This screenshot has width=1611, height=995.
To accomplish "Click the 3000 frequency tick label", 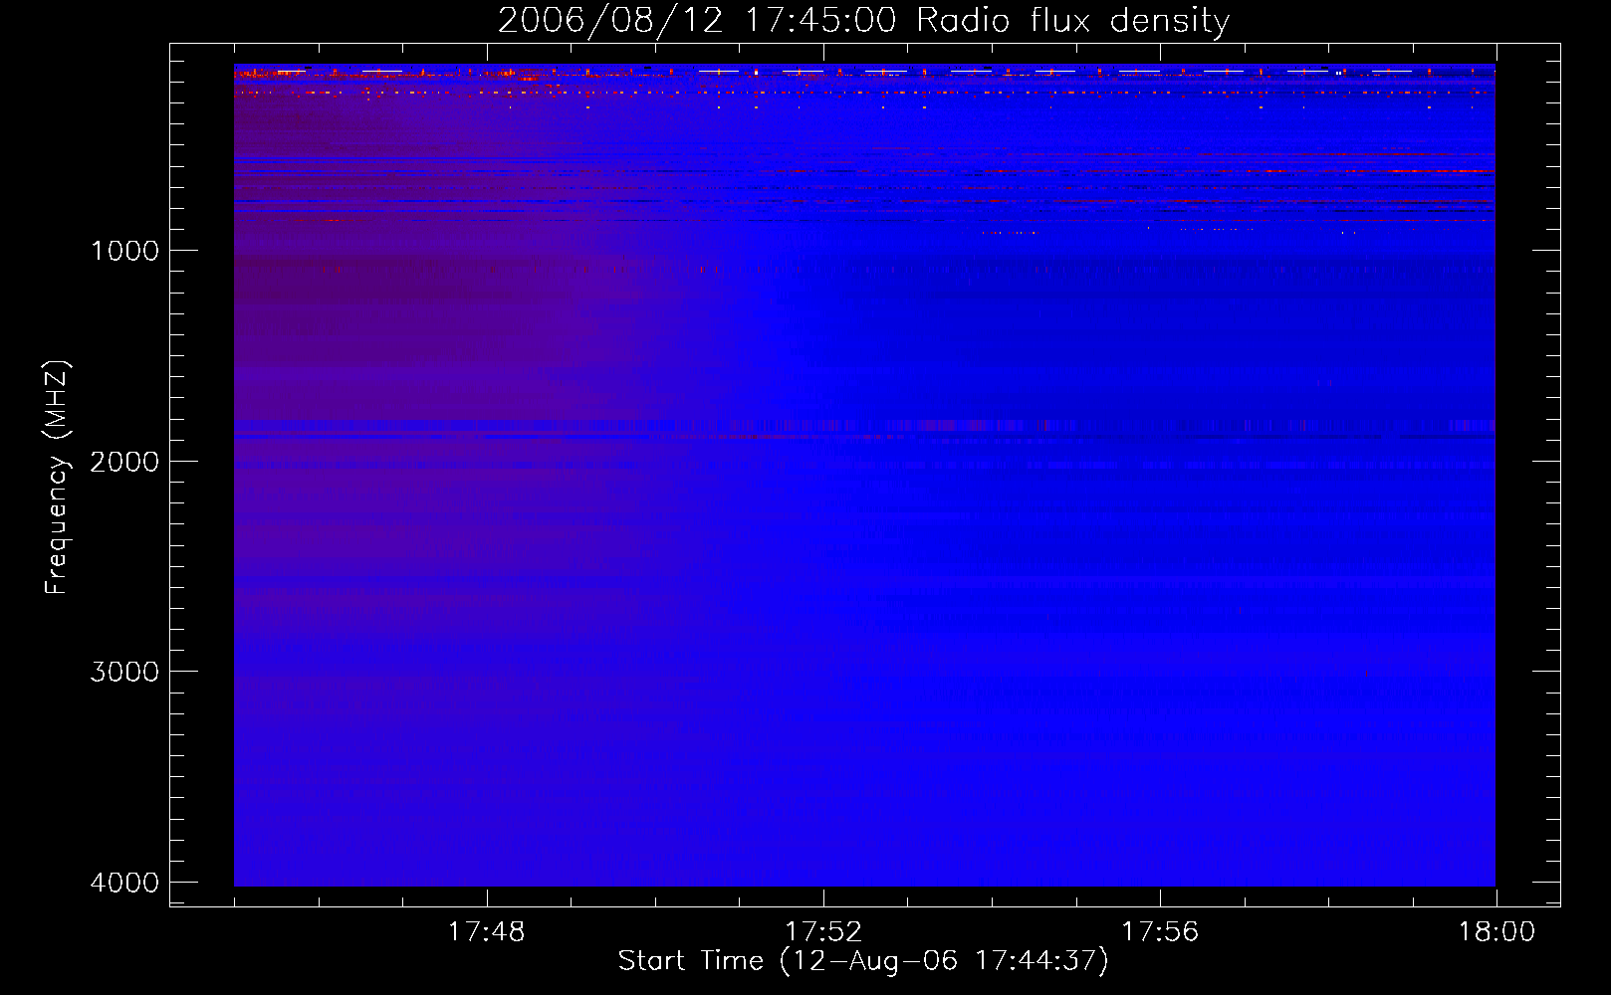I will pyautogui.click(x=125, y=672).
